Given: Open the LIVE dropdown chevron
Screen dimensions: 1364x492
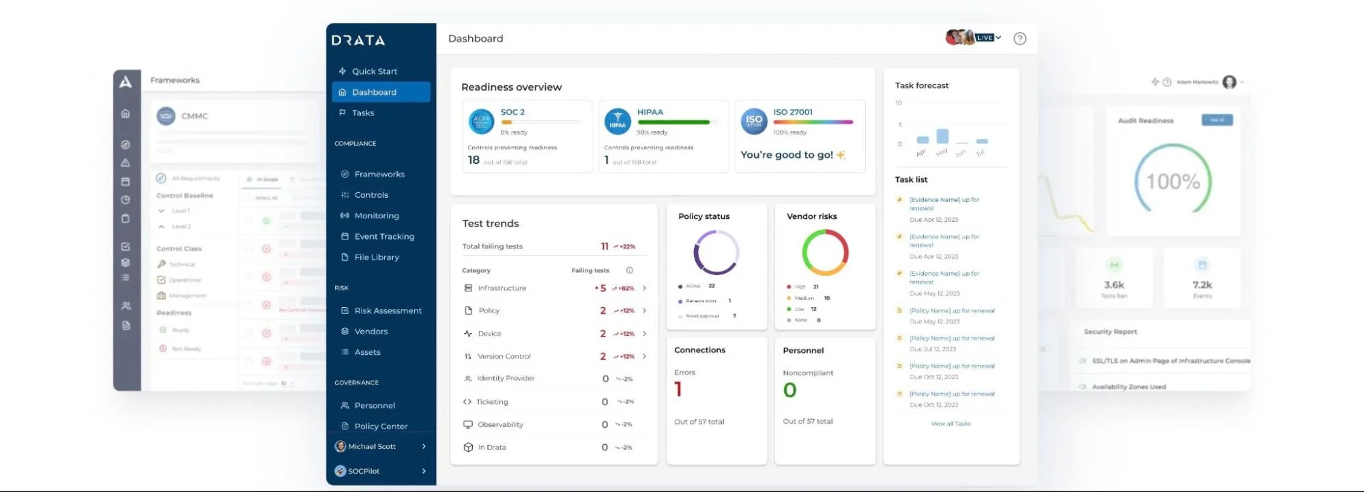Looking at the screenshot, I should pos(998,38).
